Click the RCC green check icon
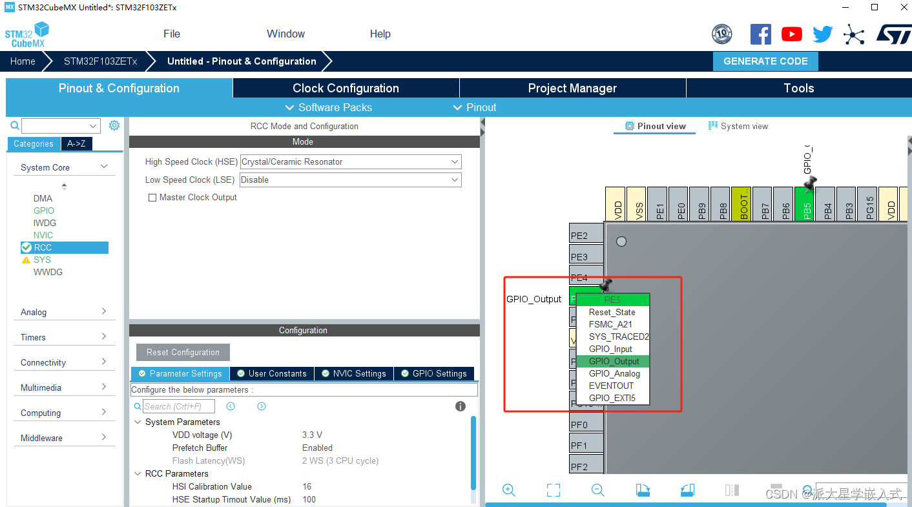Viewport: 912px width, 507px height. pyautogui.click(x=26, y=247)
